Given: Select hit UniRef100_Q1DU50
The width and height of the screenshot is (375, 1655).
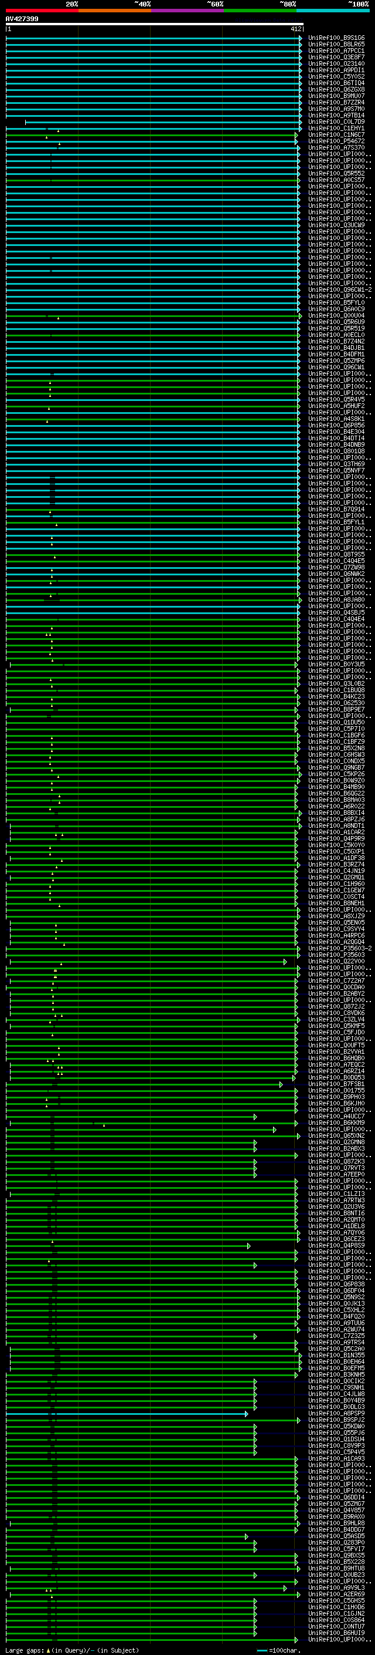Looking at the screenshot, I should (x=336, y=722).
